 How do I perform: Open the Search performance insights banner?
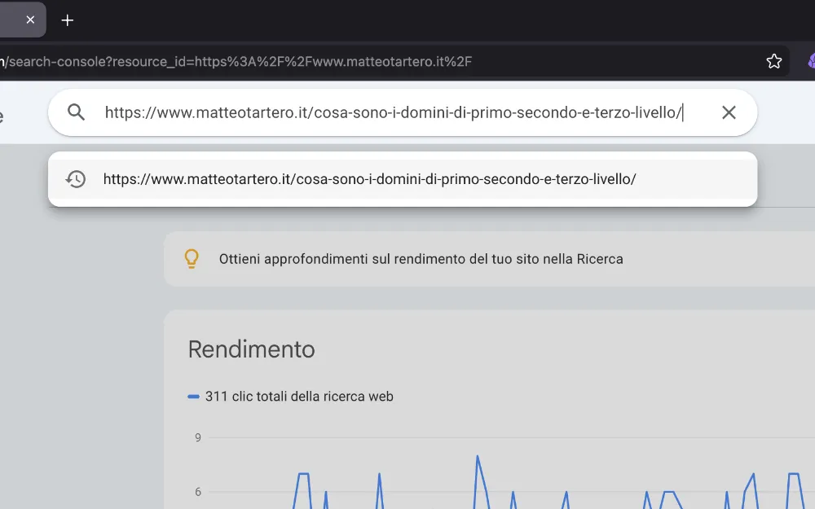(x=421, y=259)
